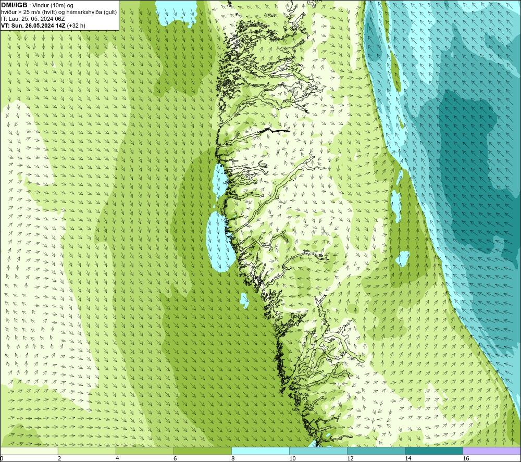This screenshot has width=521, height=462.
Task: Click the legend label '4'
Action: coord(117,458)
